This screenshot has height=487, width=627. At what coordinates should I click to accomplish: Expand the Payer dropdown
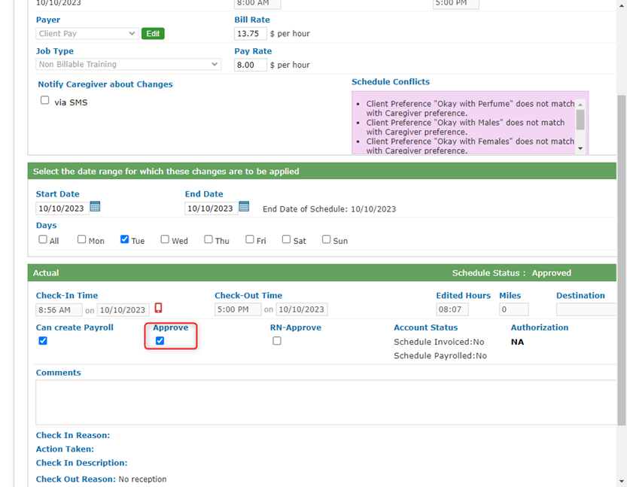[87, 34]
